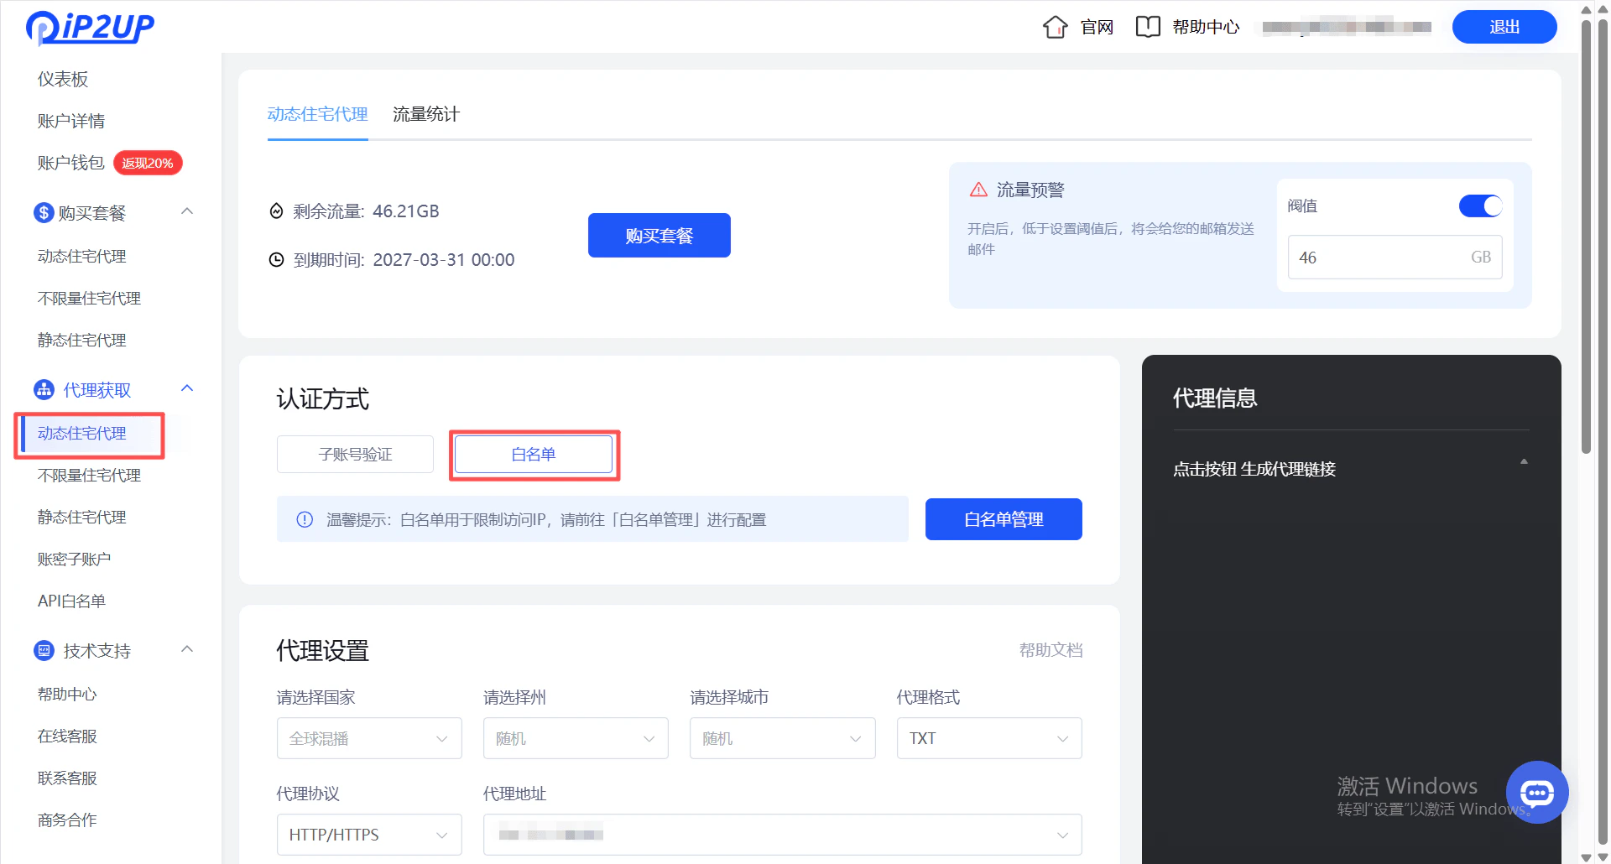Select 白名单 authentication method
The height and width of the screenshot is (864, 1611).
[534, 454]
